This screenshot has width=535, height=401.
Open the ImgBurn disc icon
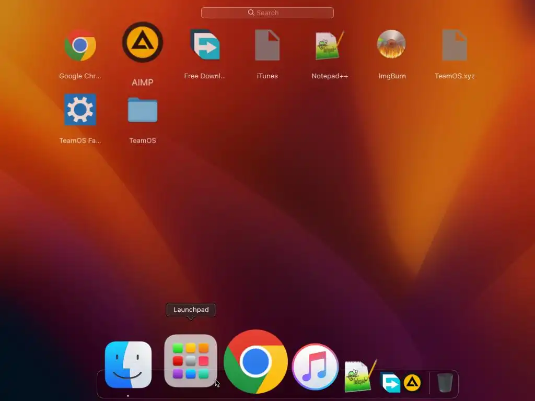point(391,44)
